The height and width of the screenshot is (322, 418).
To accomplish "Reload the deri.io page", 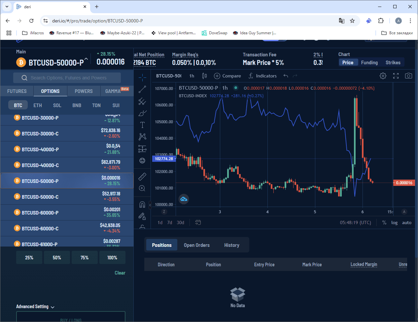I will click(31, 21).
